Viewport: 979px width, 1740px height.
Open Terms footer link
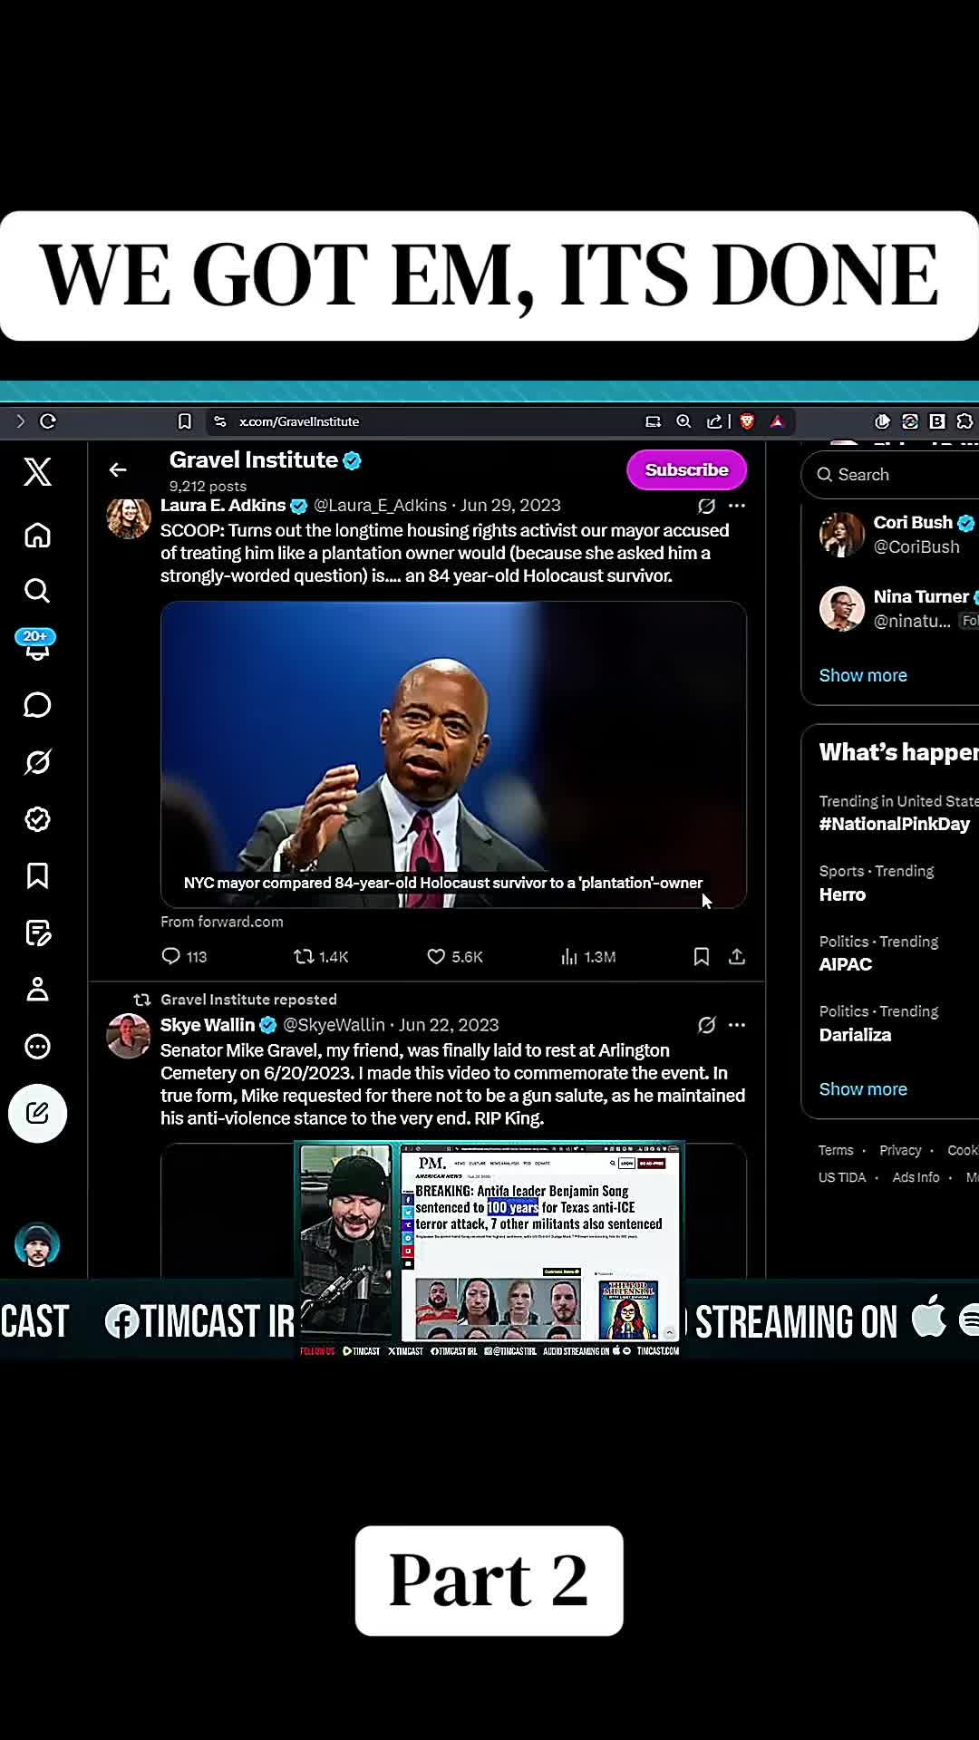click(x=836, y=1150)
